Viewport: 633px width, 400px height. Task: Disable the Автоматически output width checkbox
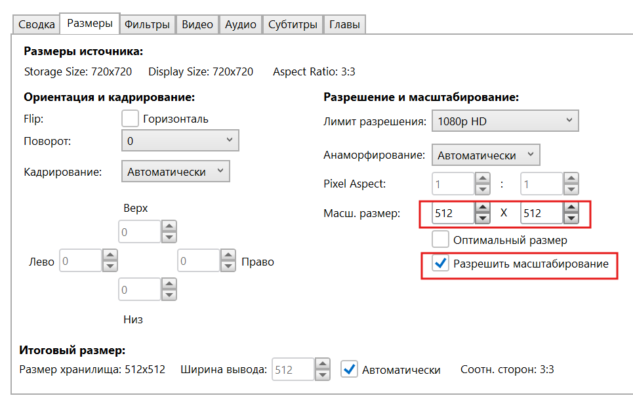click(349, 369)
